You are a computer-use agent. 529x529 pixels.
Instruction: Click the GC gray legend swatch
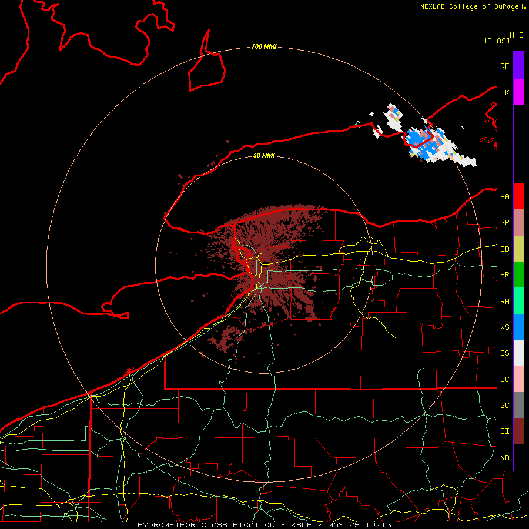click(x=519, y=405)
